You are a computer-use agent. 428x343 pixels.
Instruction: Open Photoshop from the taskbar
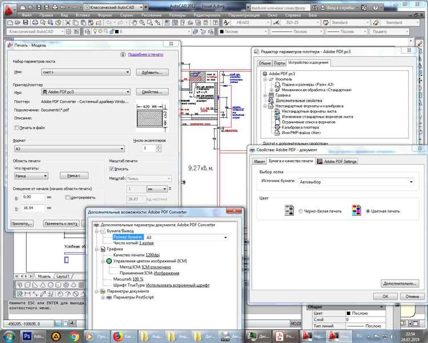coord(32,336)
